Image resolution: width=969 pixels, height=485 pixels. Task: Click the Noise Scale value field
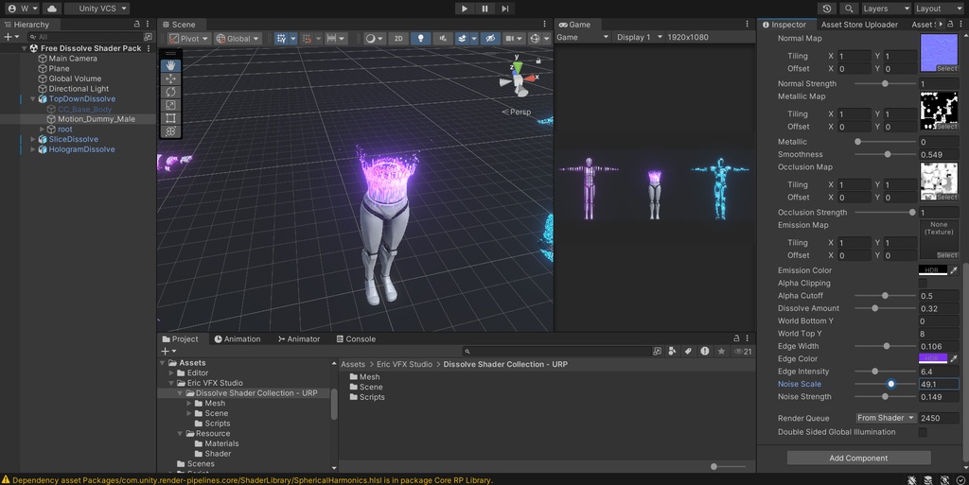(x=939, y=384)
